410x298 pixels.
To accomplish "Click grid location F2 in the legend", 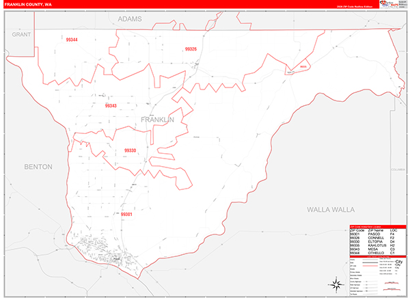I will coord(392,238).
